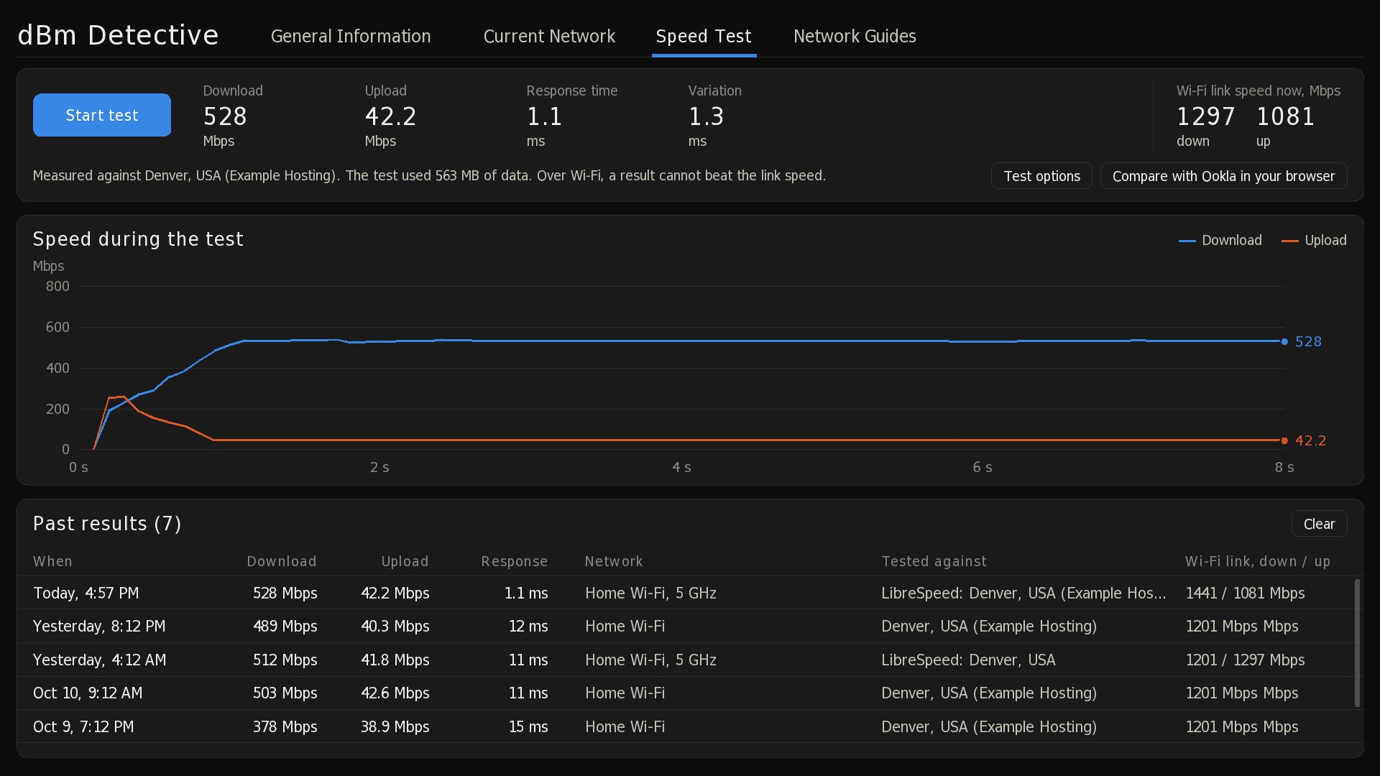The width and height of the screenshot is (1380, 776).
Task: Click the Speed during the test heading
Action: point(138,239)
